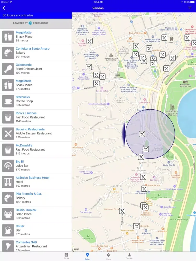Open the Ficha tab
196x261 pixels.
pyautogui.click(x=66, y=256)
